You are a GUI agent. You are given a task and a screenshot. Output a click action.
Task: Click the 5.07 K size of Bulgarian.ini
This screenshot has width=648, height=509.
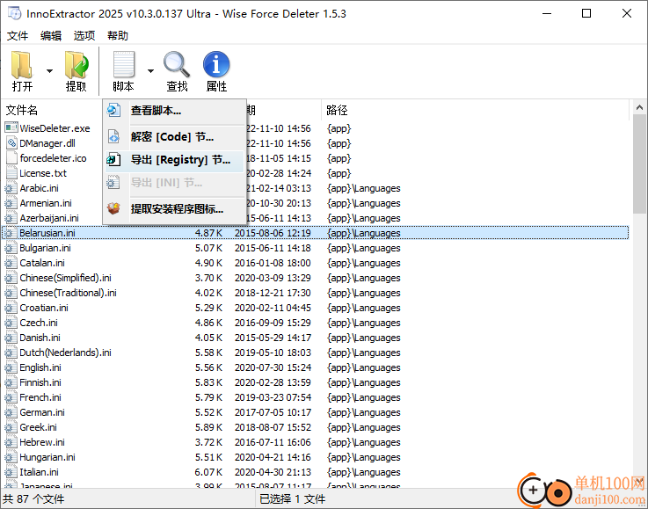click(x=208, y=248)
